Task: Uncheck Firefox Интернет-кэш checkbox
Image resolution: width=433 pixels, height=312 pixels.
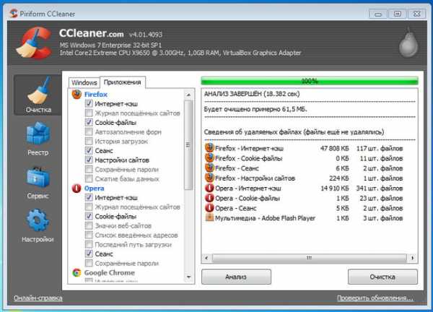Action: point(89,103)
